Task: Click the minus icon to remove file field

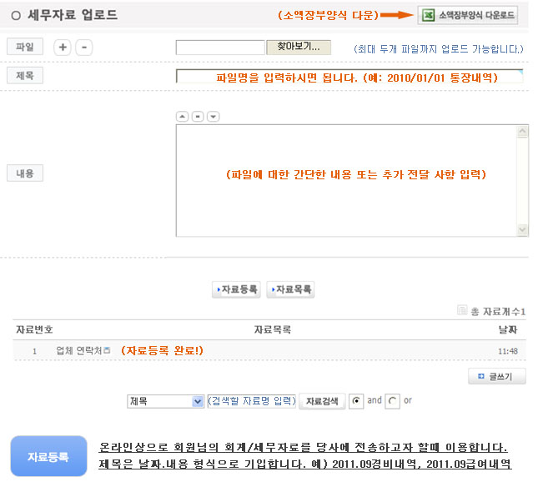Action: (x=83, y=48)
